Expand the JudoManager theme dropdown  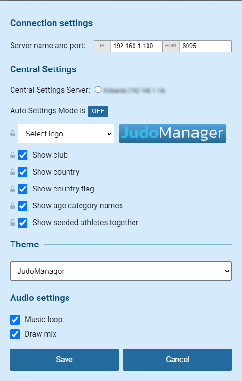(121, 271)
